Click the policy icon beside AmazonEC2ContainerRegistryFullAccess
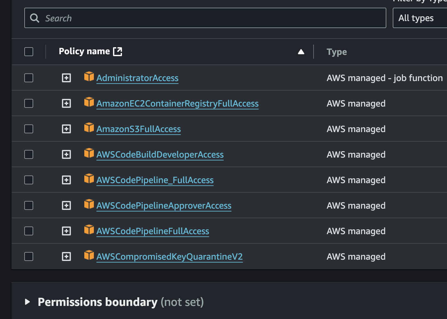Screen dimensions: 447x319 click(x=89, y=102)
